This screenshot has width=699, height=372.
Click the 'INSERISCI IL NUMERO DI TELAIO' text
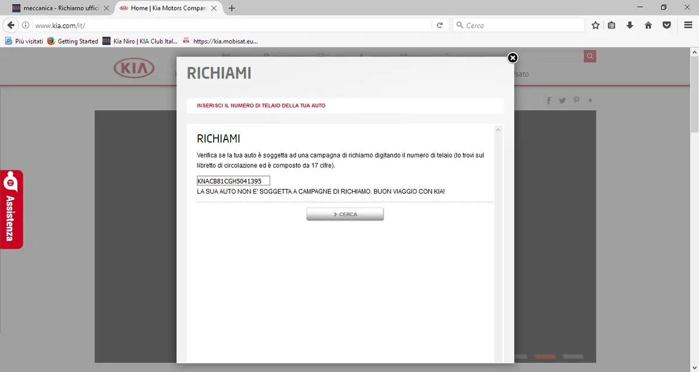[261, 106]
